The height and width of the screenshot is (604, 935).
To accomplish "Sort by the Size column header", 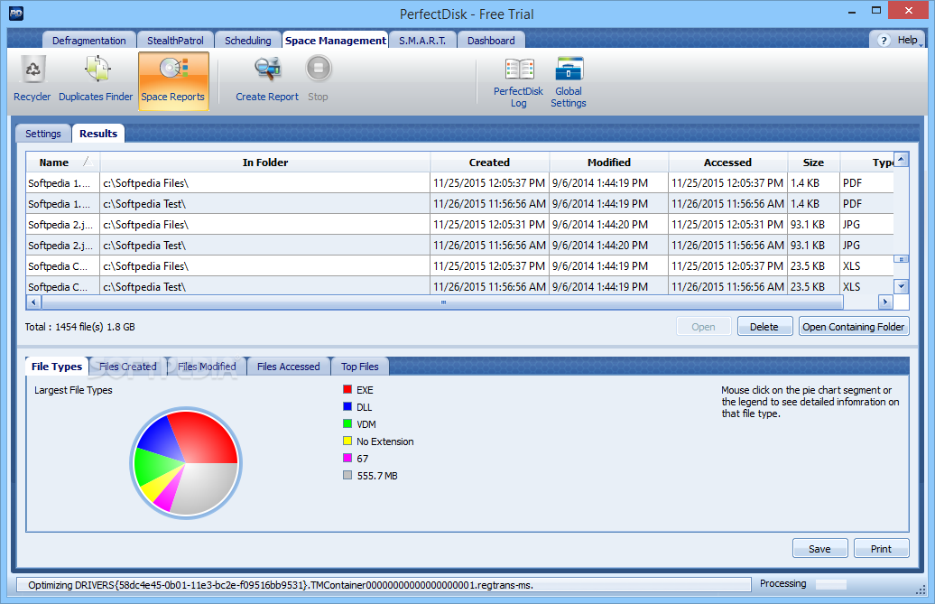I will (813, 163).
